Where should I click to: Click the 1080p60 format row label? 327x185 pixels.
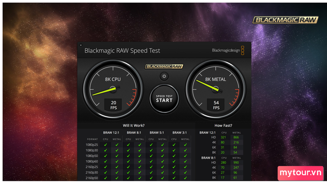tap(92, 161)
